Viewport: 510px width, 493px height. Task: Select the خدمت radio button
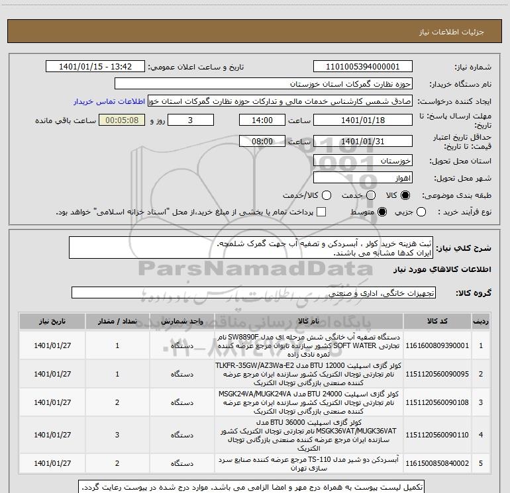tap(371, 195)
